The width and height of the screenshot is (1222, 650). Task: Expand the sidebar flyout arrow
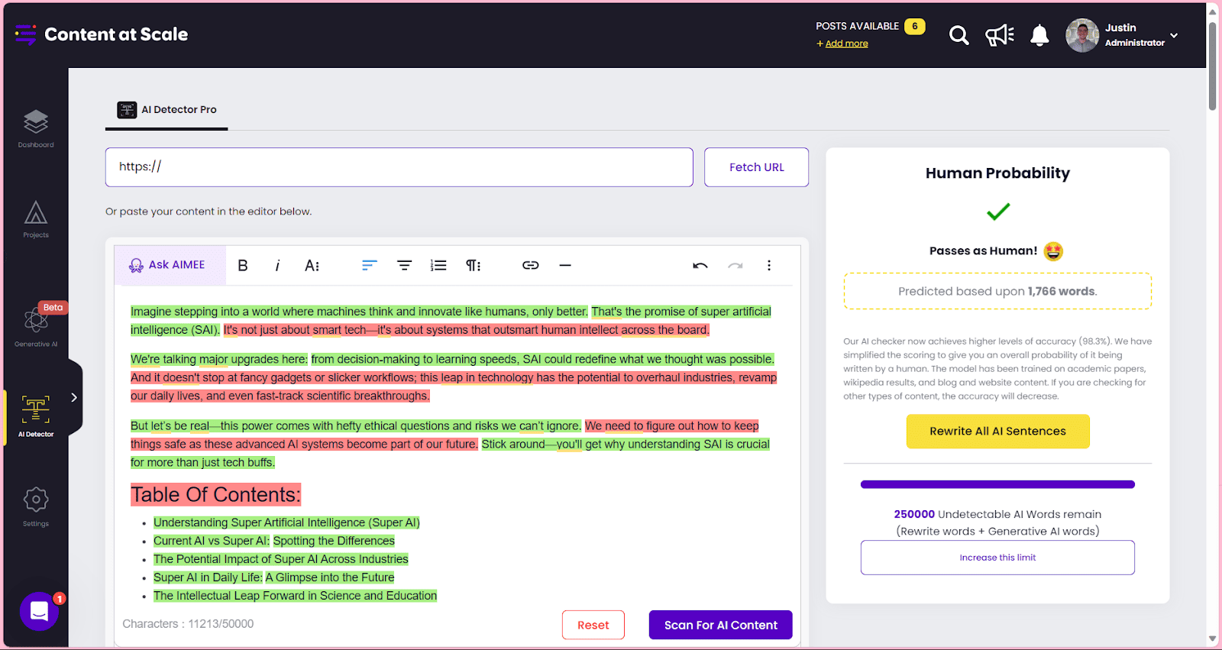[x=74, y=397]
